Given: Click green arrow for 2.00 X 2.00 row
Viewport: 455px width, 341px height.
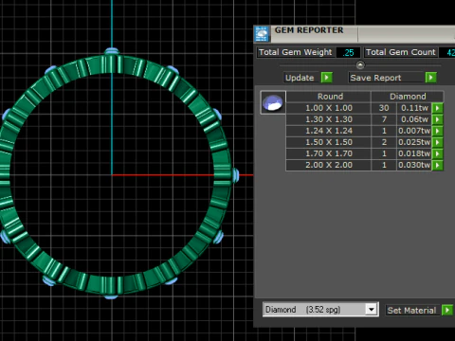Looking at the screenshot, I should 438,165.
